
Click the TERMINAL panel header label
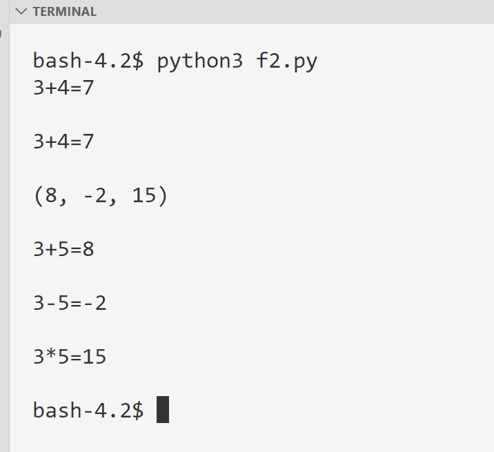tap(64, 12)
